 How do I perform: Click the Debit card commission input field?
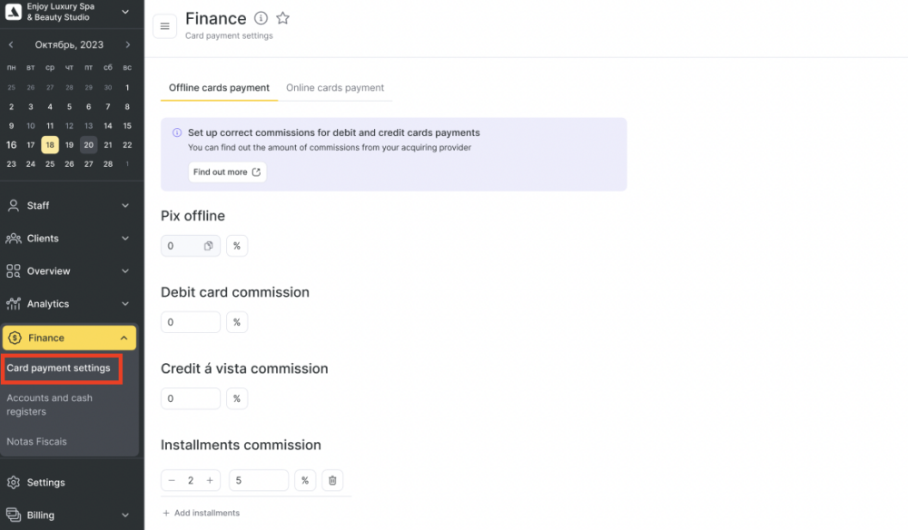[191, 322]
